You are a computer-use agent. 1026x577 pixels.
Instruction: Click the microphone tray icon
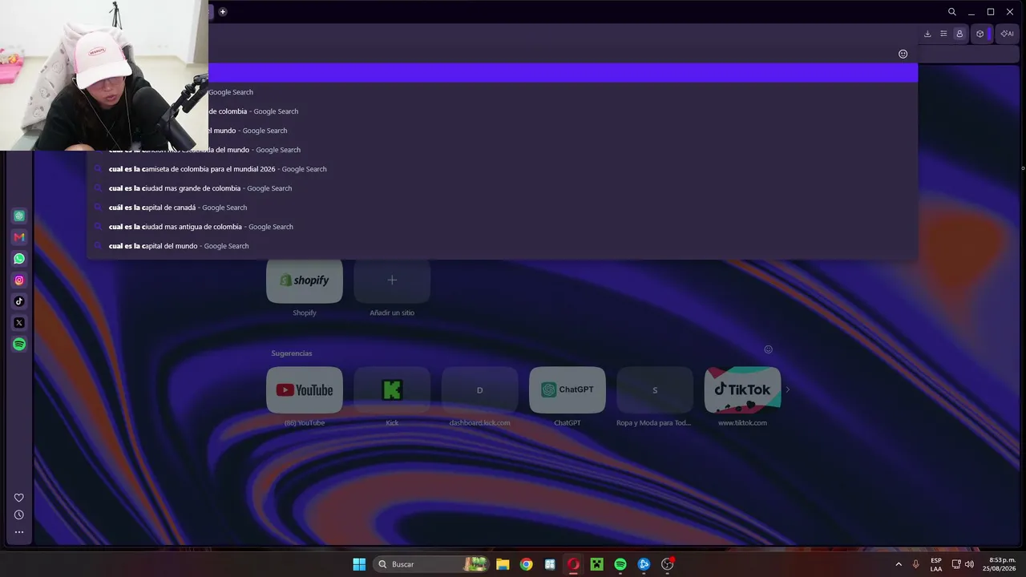point(916,564)
